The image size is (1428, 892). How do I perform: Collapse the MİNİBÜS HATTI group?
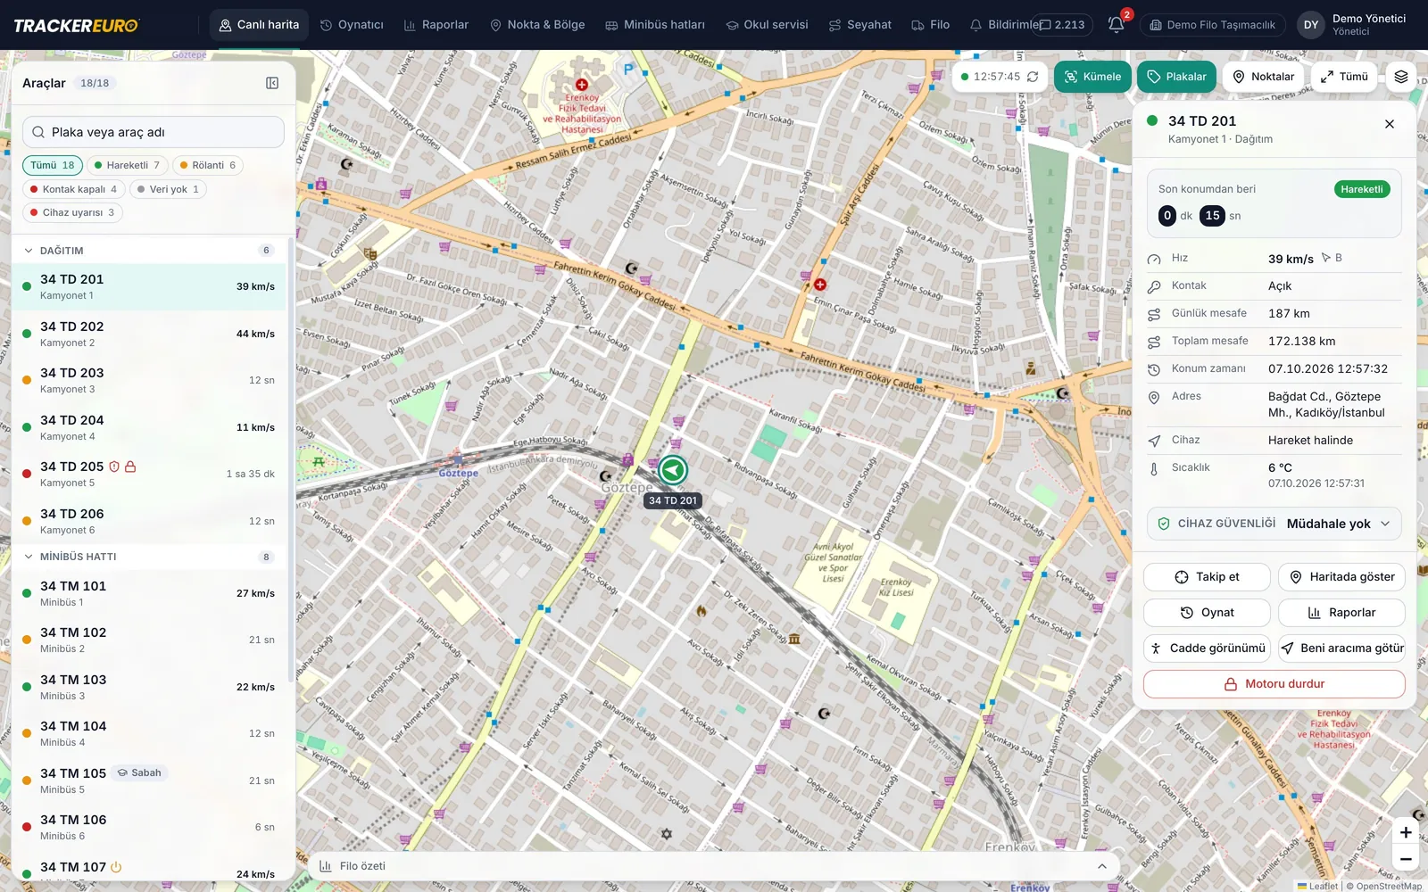click(148, 557)
